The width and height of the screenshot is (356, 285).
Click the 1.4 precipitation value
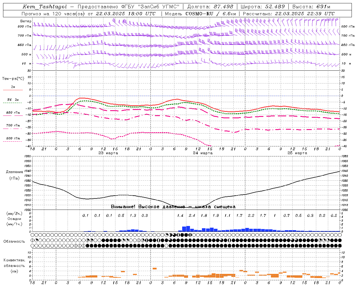coord(180,215)
